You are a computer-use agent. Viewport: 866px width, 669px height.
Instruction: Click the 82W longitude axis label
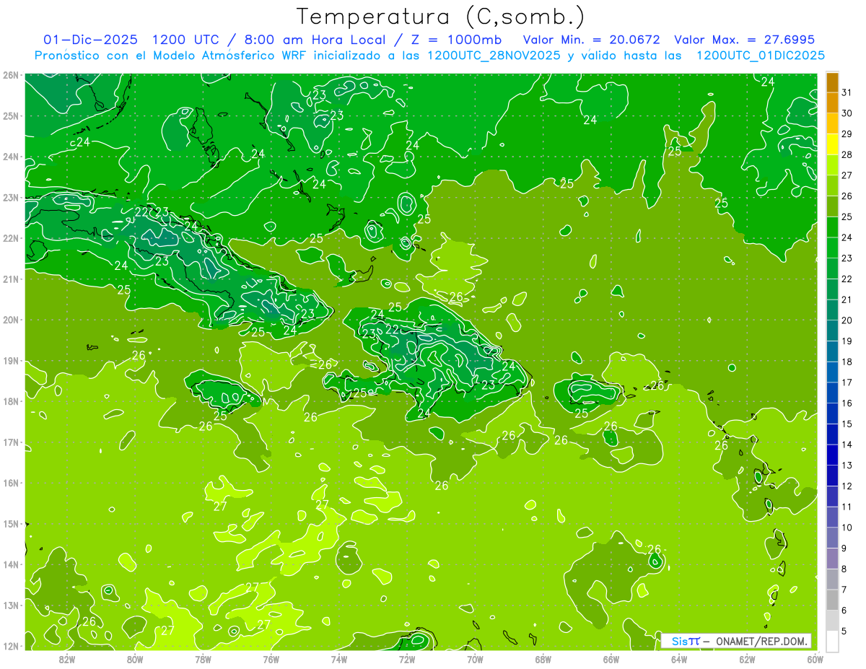[x=67, y=658]
